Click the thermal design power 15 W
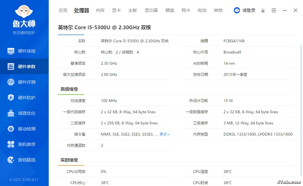Image resolution: width=303 pixels, height=186 pixels. point(228,101)
